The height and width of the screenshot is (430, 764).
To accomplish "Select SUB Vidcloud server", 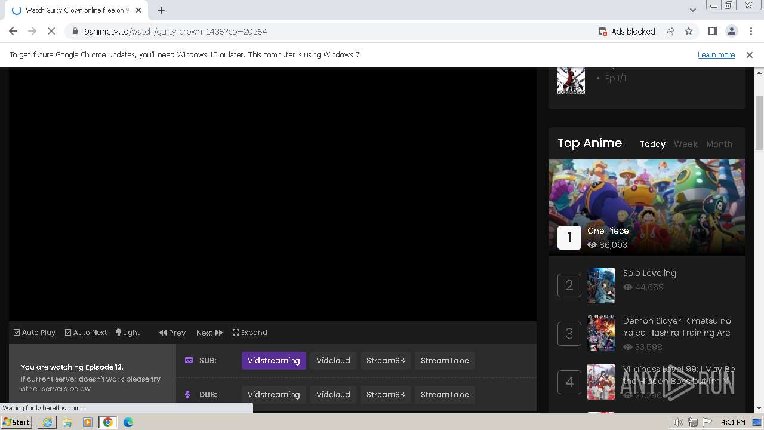I will [x=333, y=361].
